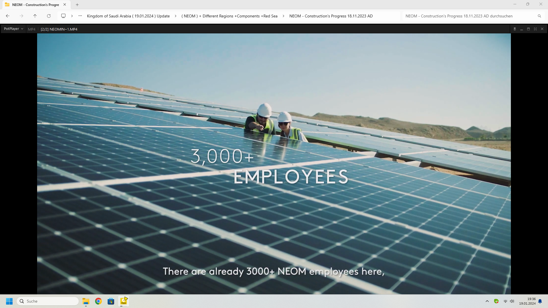Minimize the PotPlayer window

(x=521, y=29)
